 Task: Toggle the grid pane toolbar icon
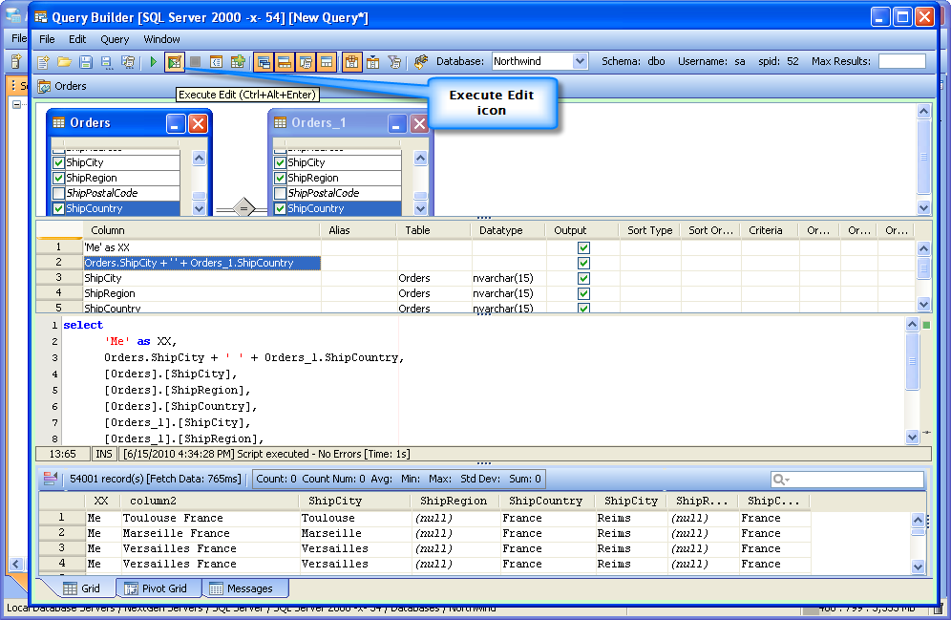point(285,62)
